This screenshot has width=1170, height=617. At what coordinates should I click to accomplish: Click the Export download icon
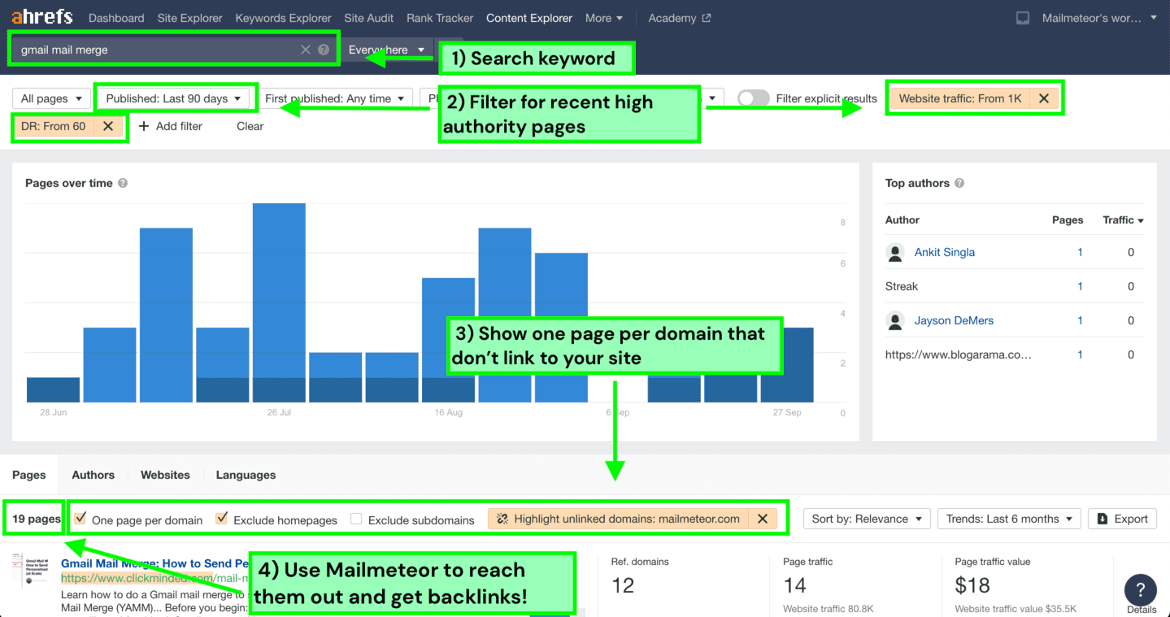pyautogui.click(x=1103, y=519)
